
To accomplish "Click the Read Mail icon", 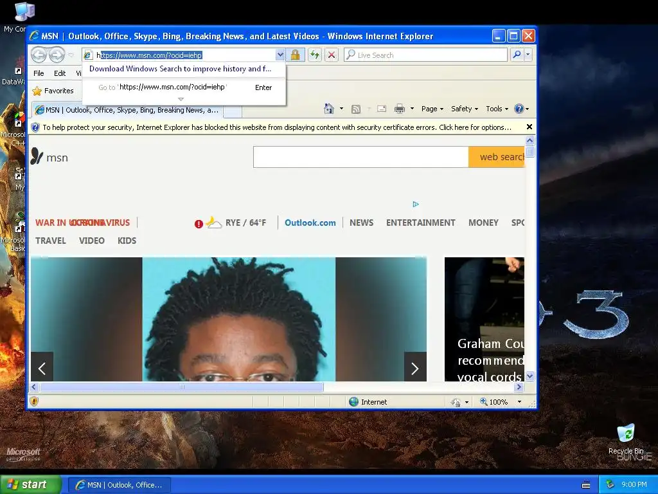I will point(382,109).
